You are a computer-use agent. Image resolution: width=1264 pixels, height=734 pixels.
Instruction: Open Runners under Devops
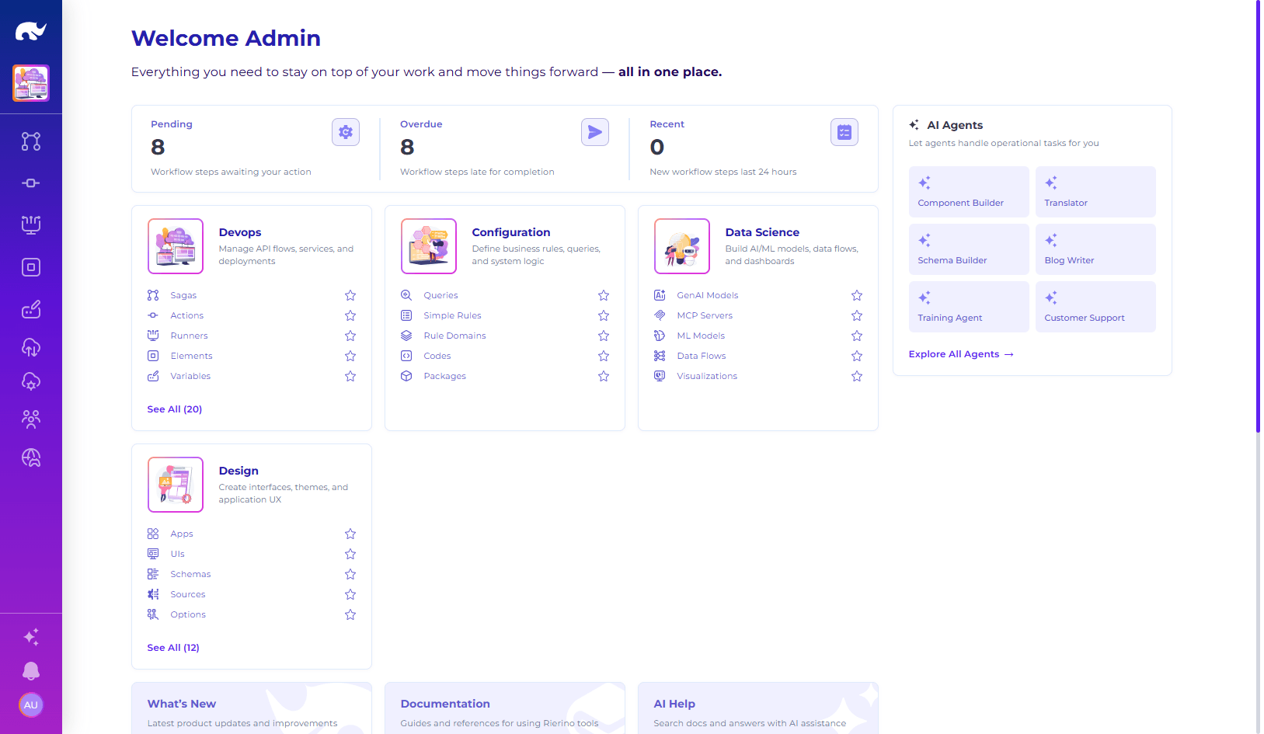(189, 336)
